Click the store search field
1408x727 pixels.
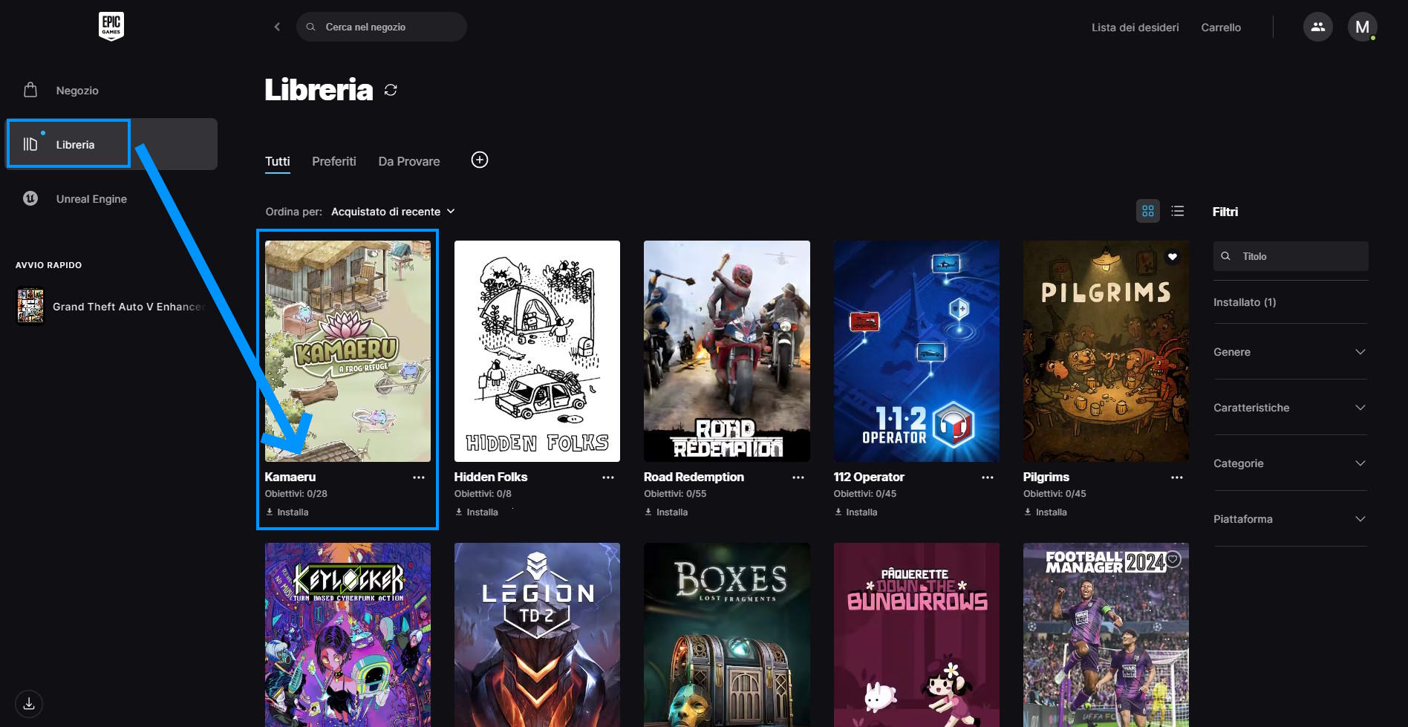click(381, 27)
